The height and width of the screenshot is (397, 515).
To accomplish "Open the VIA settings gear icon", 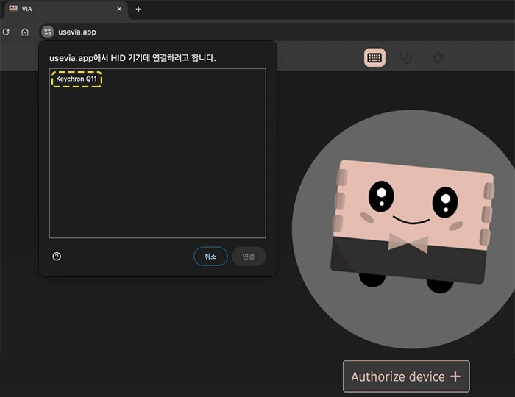I will tap(438, 58).
